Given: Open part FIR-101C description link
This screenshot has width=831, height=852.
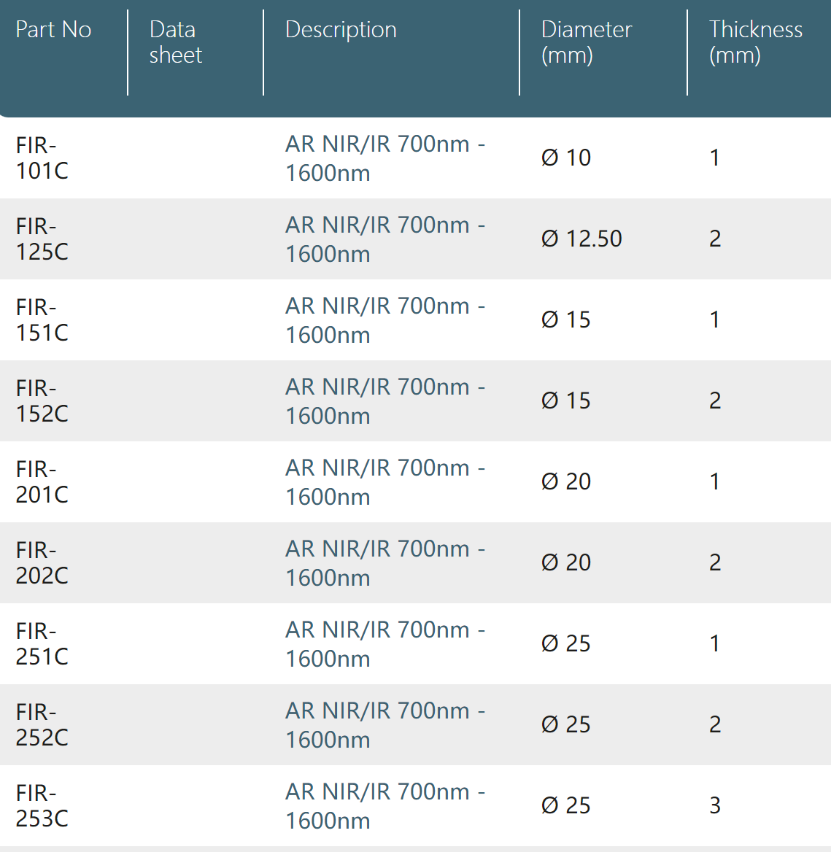Looking at the screenshot, I should [x=385, y=159].
